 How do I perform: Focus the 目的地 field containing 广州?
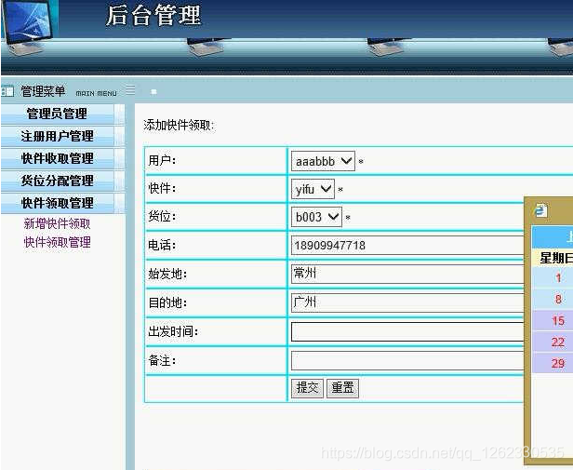point(407,302)
